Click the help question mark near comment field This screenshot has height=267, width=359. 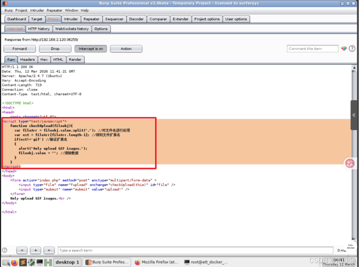pyautogui.click(x=352, y=49)
